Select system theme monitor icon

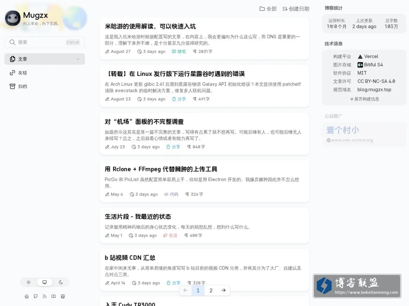tap(45, 282)
